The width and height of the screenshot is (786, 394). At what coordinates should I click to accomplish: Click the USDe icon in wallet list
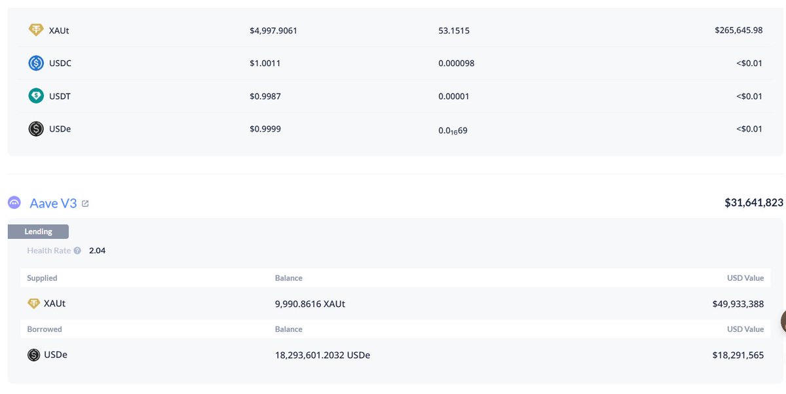click(x=36, y=129)
